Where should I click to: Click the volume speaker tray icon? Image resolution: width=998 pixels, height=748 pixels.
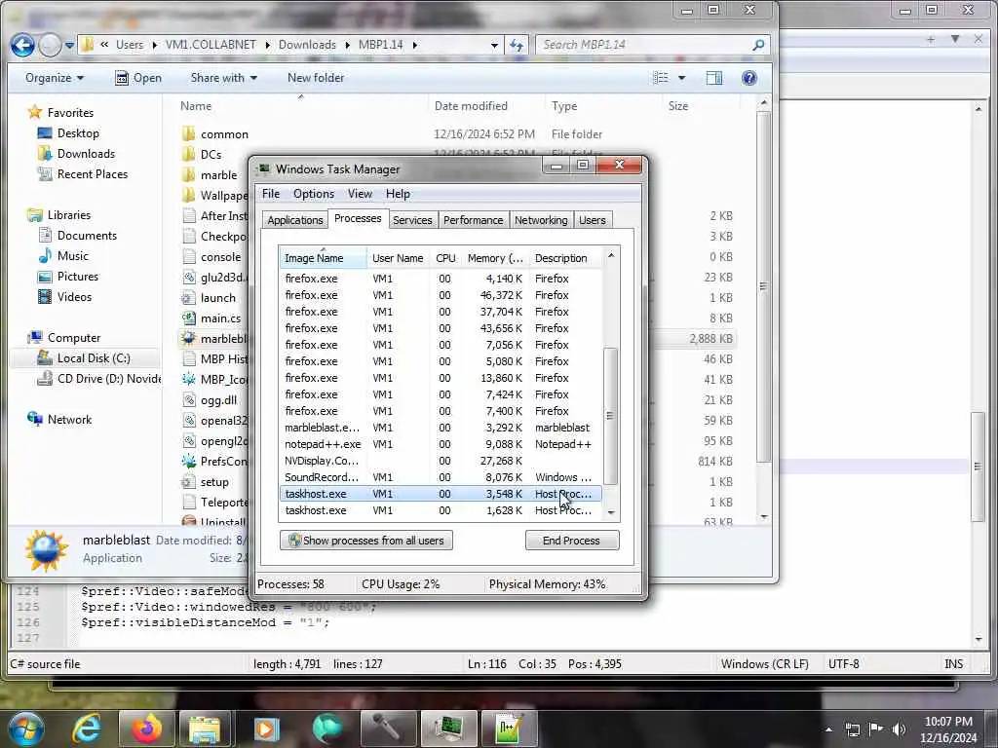[899, 729]
